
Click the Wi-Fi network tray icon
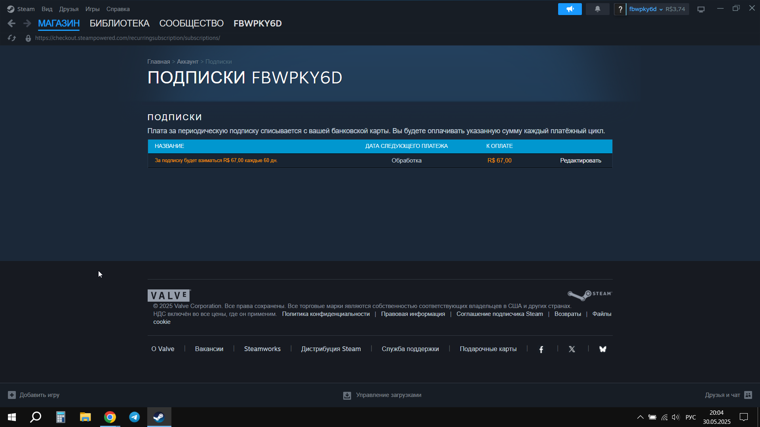pos(665,417)
